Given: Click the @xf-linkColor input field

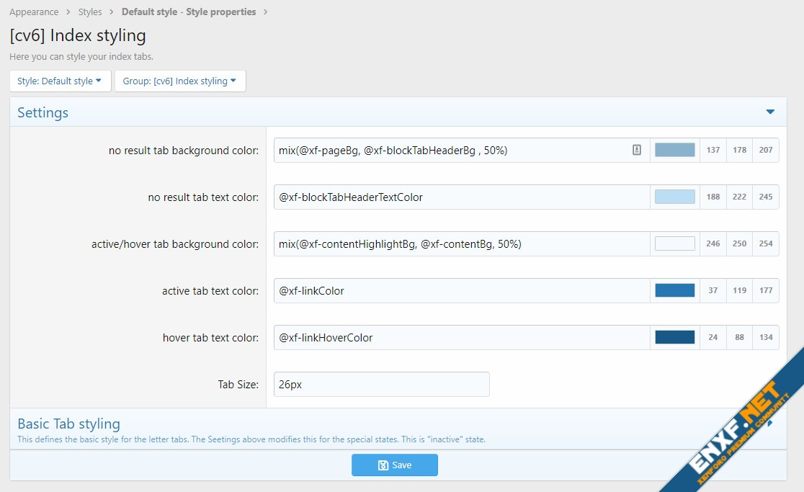Looking at the screenshot, I should point(461,290).
